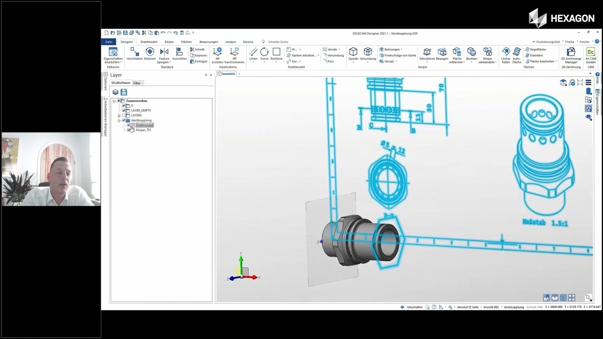Select the Rotieren tool
This screenshot has height=339, width=603.
[150, 54]
